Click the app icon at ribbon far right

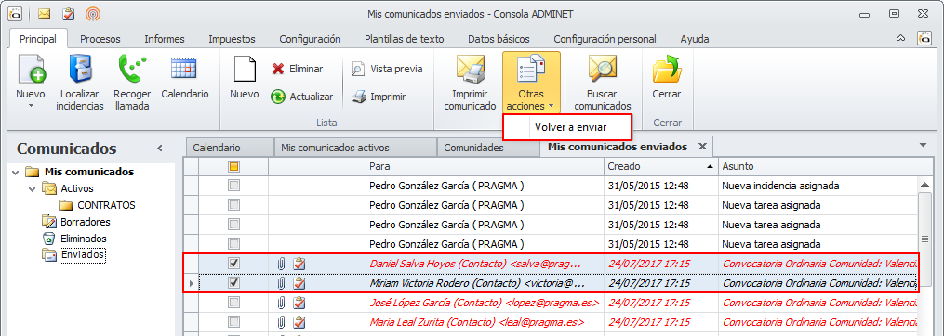point(924,38)
